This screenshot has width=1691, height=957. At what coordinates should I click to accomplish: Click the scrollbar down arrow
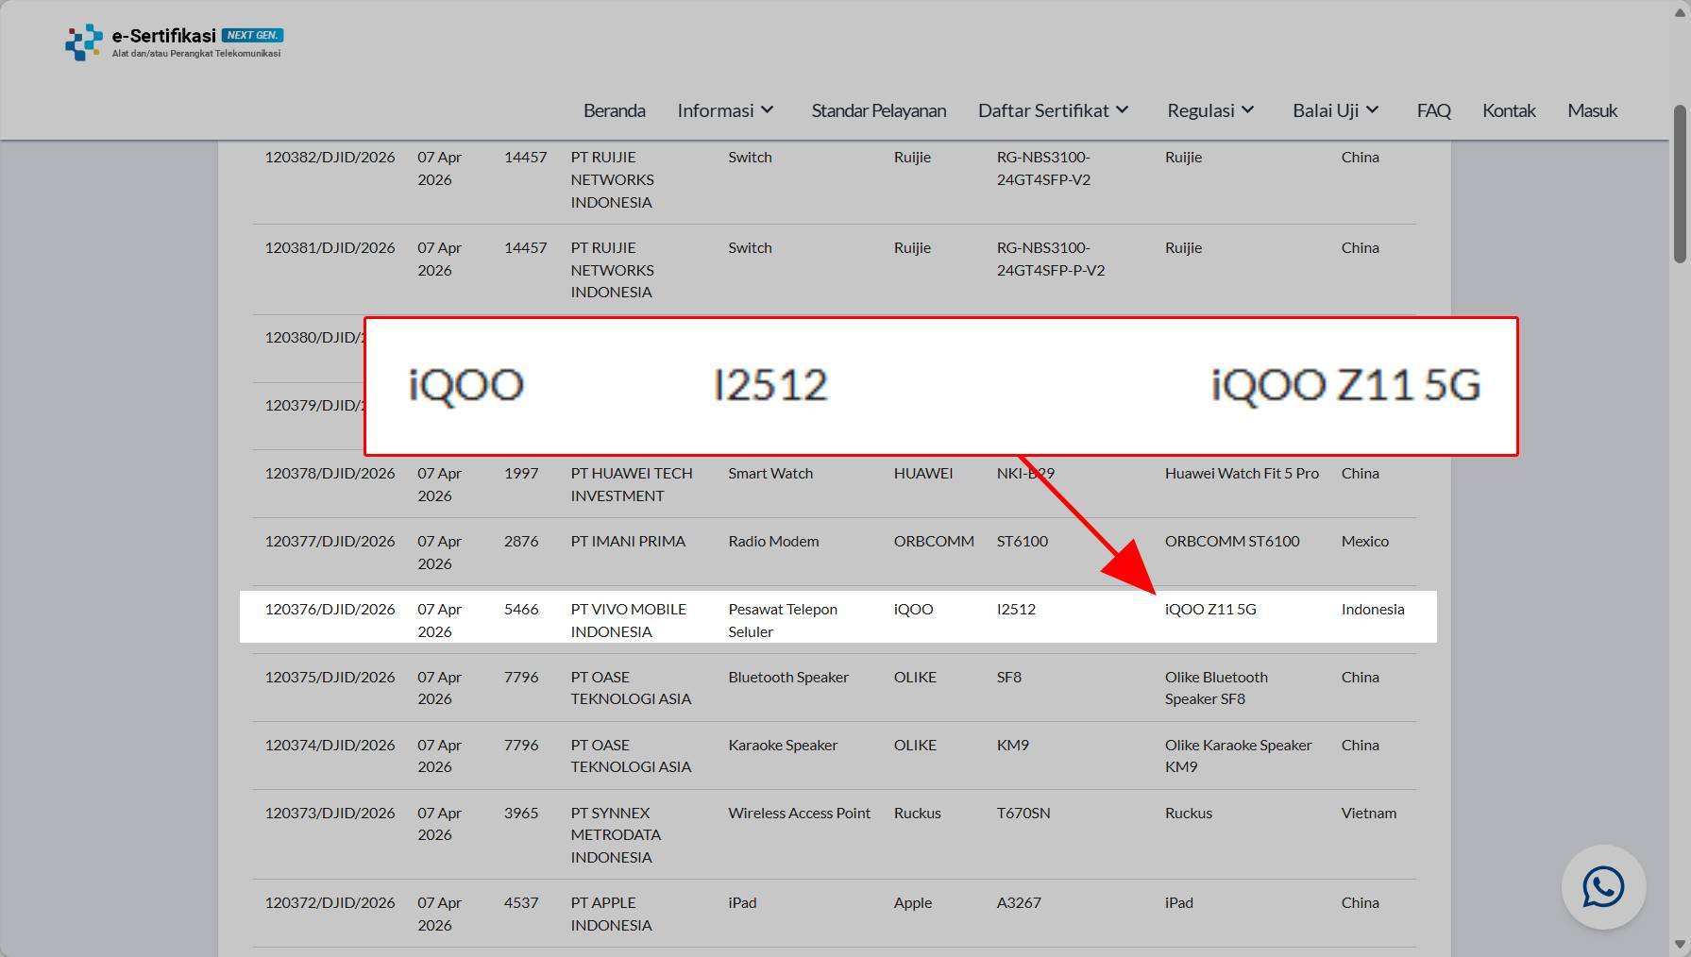1681,945
